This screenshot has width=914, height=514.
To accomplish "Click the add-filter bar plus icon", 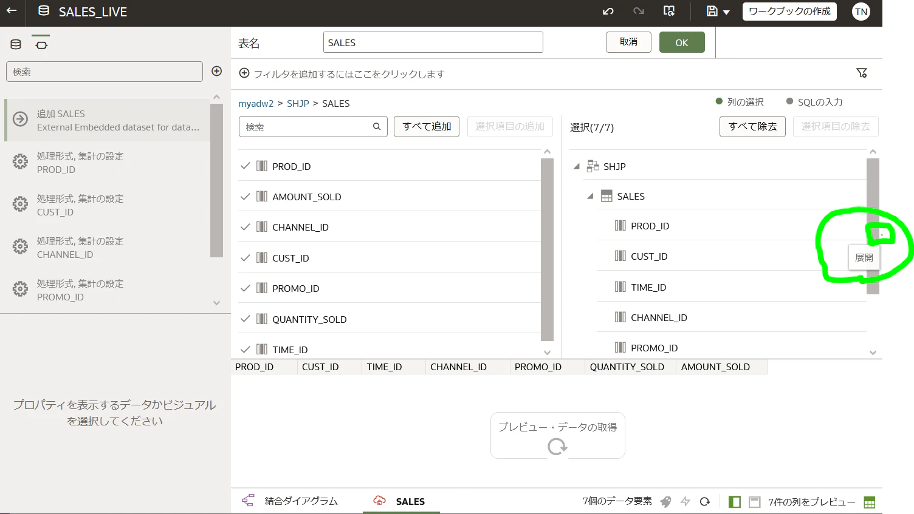I will [x=244, y=73].
